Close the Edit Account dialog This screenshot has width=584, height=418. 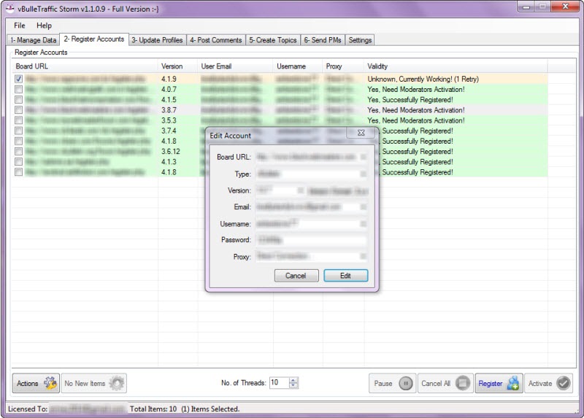click(361, 134)
